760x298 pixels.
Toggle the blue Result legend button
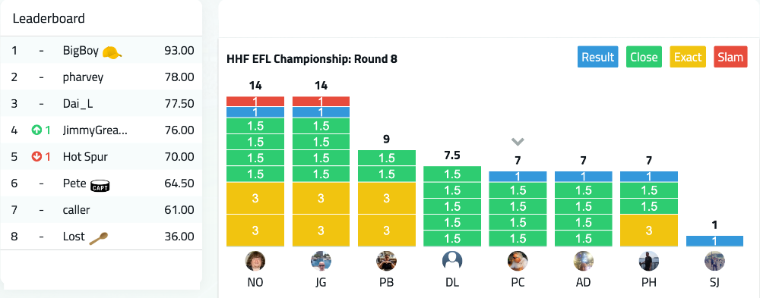click(x=597, y=57)
